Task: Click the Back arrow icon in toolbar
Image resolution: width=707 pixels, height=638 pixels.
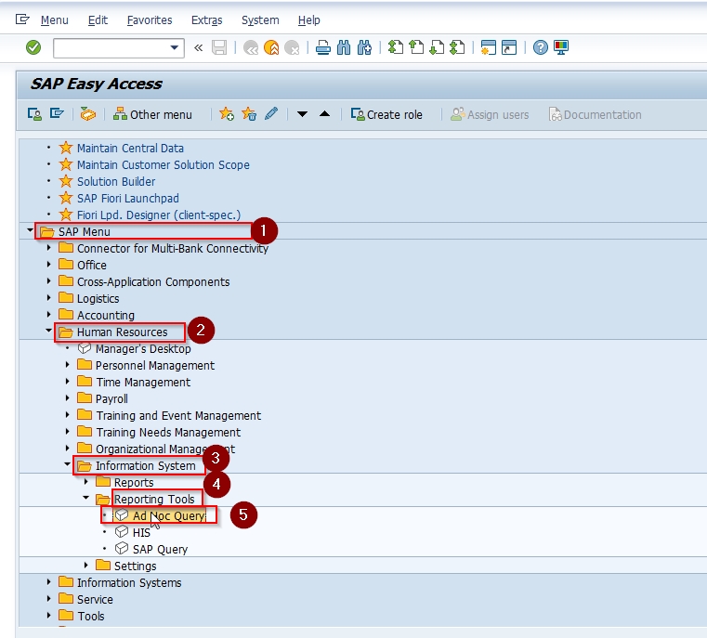Action: (251, 47)
